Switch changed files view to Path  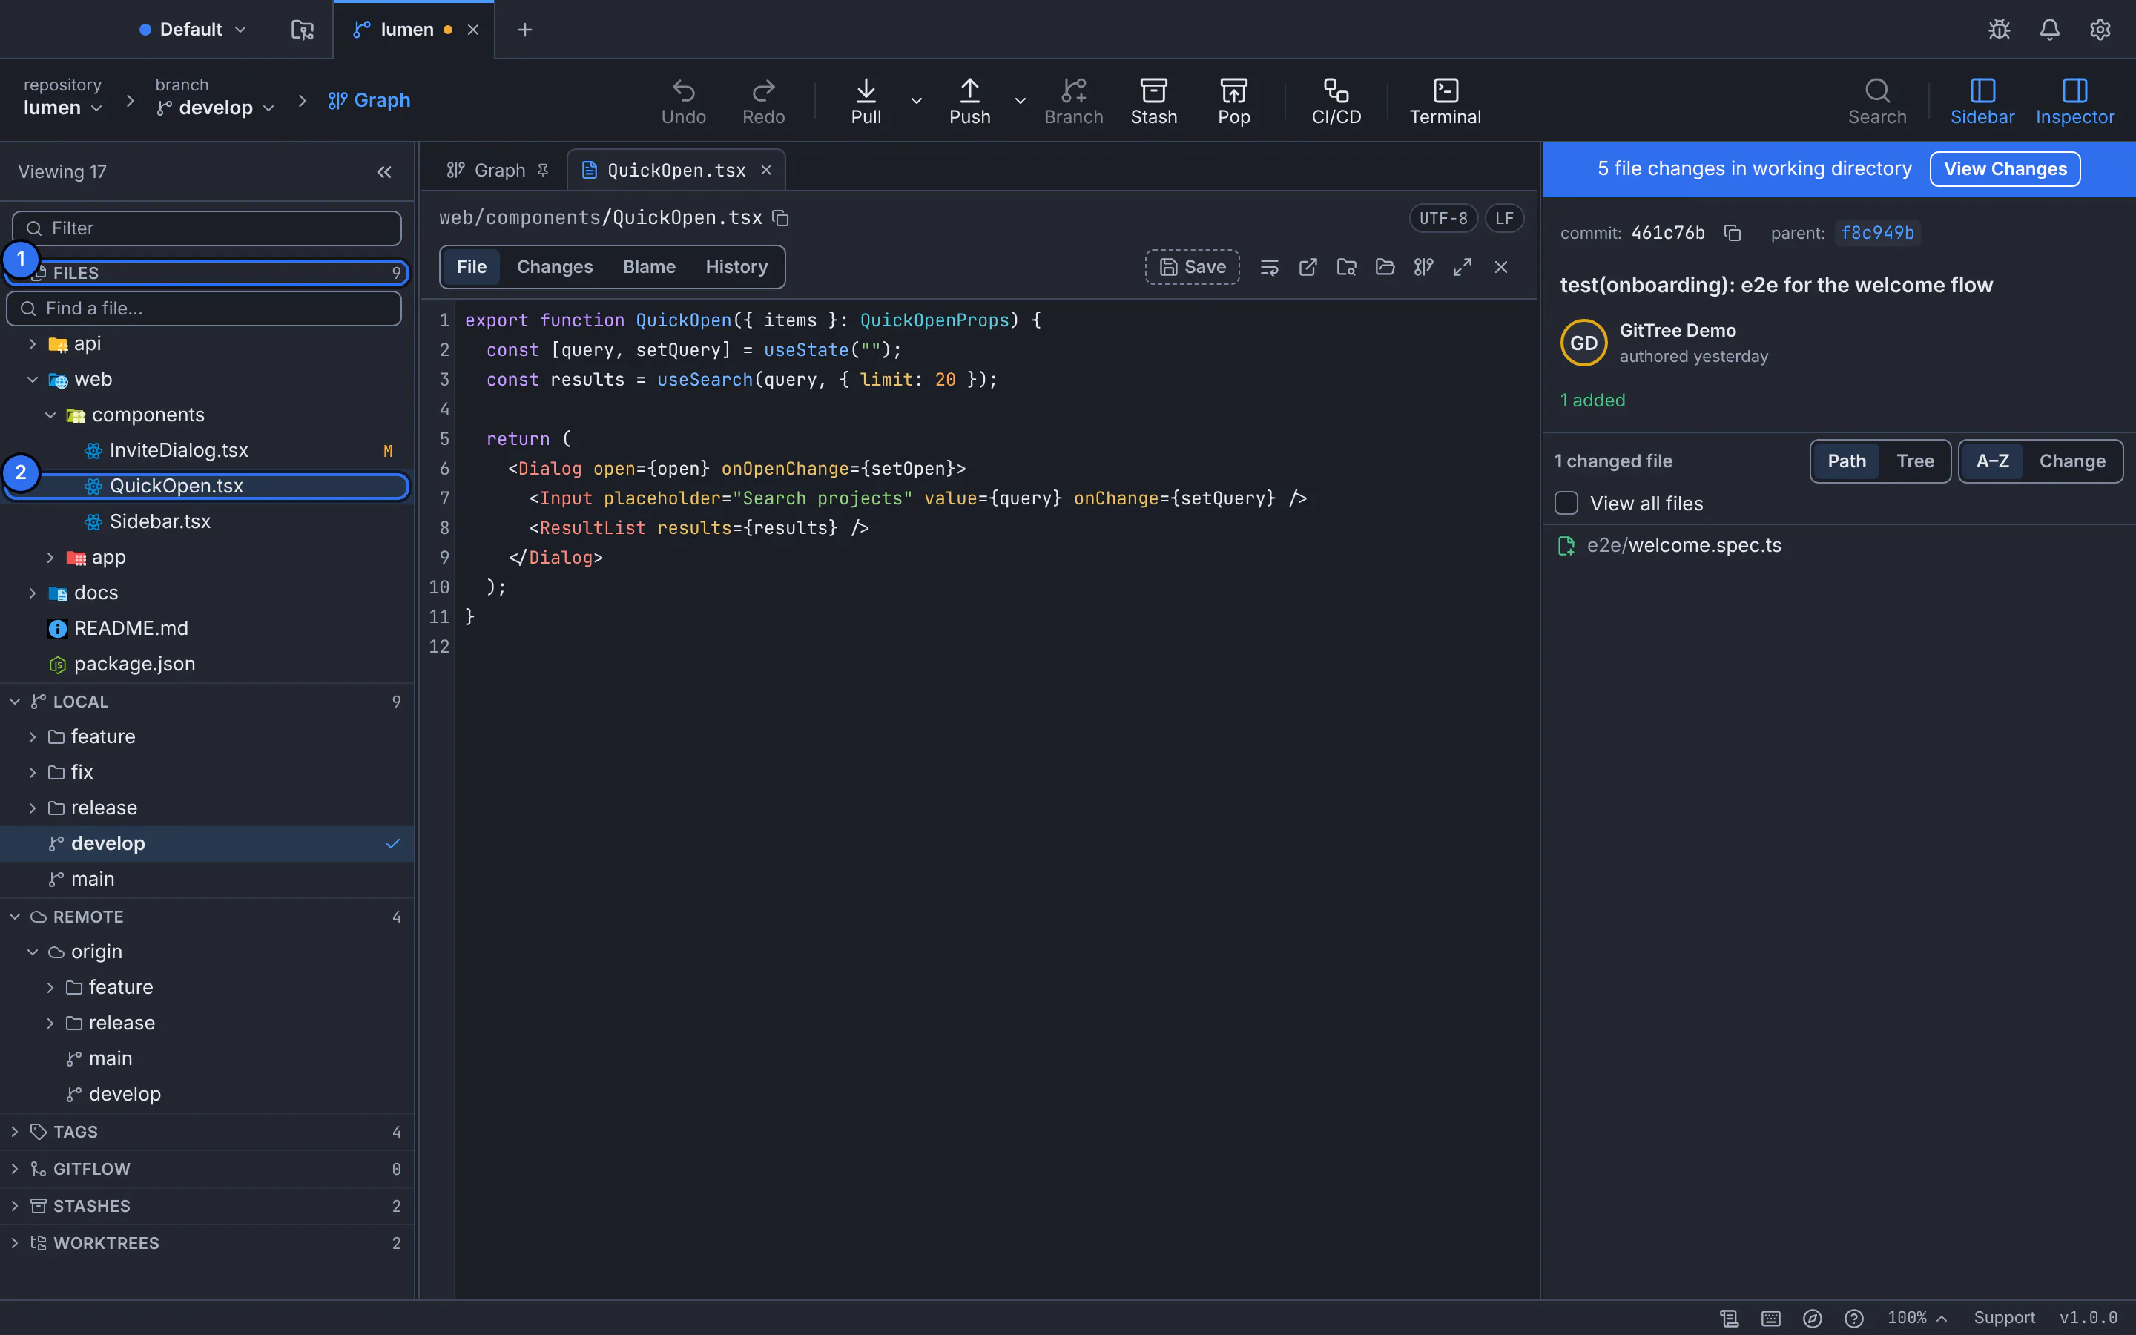(x=1847, y=461)
